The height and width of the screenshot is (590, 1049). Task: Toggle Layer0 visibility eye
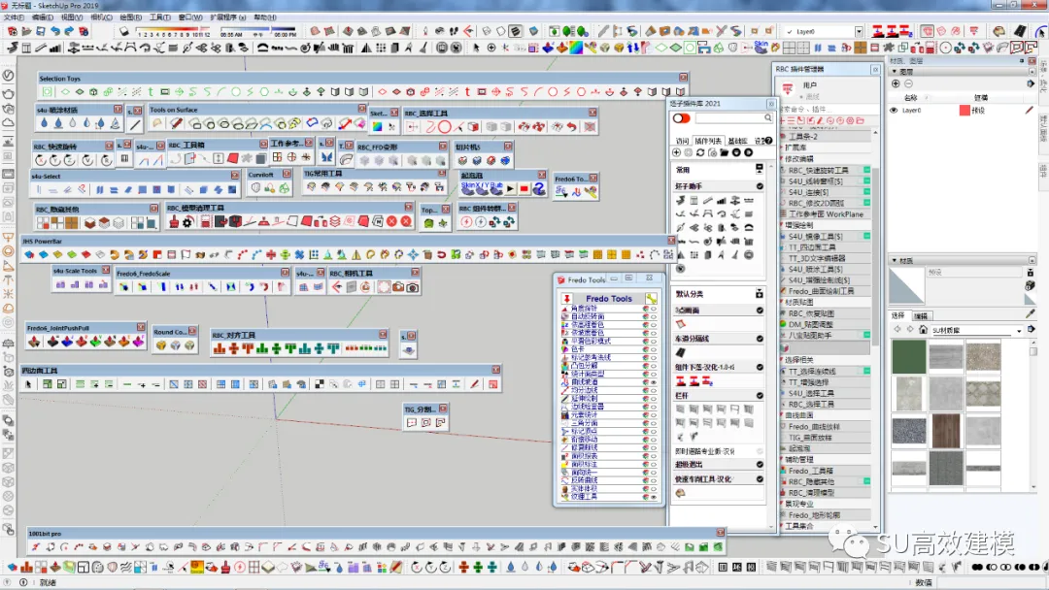coord(894,111)
